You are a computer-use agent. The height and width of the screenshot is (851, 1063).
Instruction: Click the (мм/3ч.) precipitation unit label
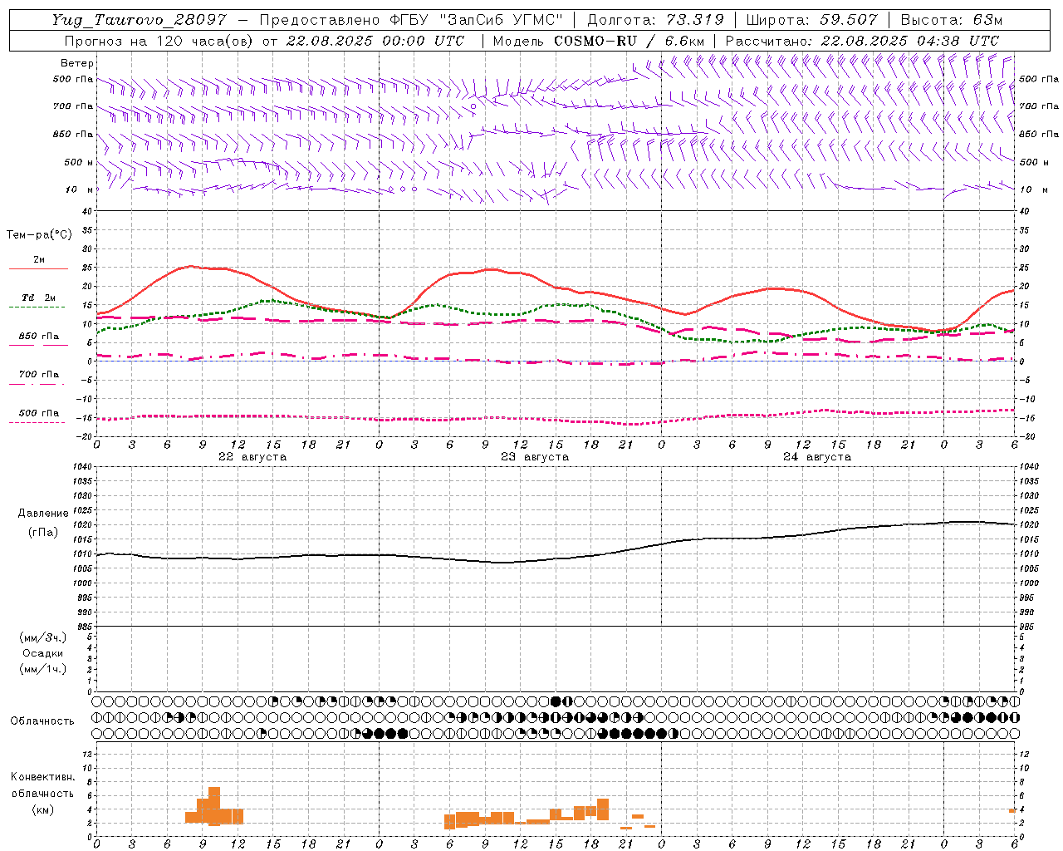click(43, 638)
